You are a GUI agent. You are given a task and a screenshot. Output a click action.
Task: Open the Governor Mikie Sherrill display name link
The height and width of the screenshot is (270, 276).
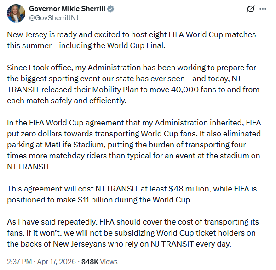point(66,9)
